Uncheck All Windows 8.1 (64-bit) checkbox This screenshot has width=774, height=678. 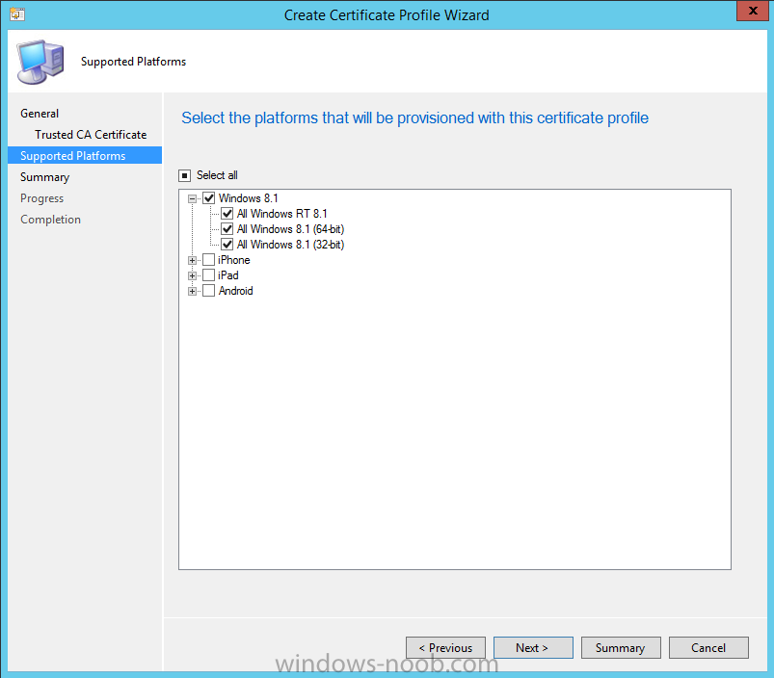pyautogui.click(x=227, y=229)
